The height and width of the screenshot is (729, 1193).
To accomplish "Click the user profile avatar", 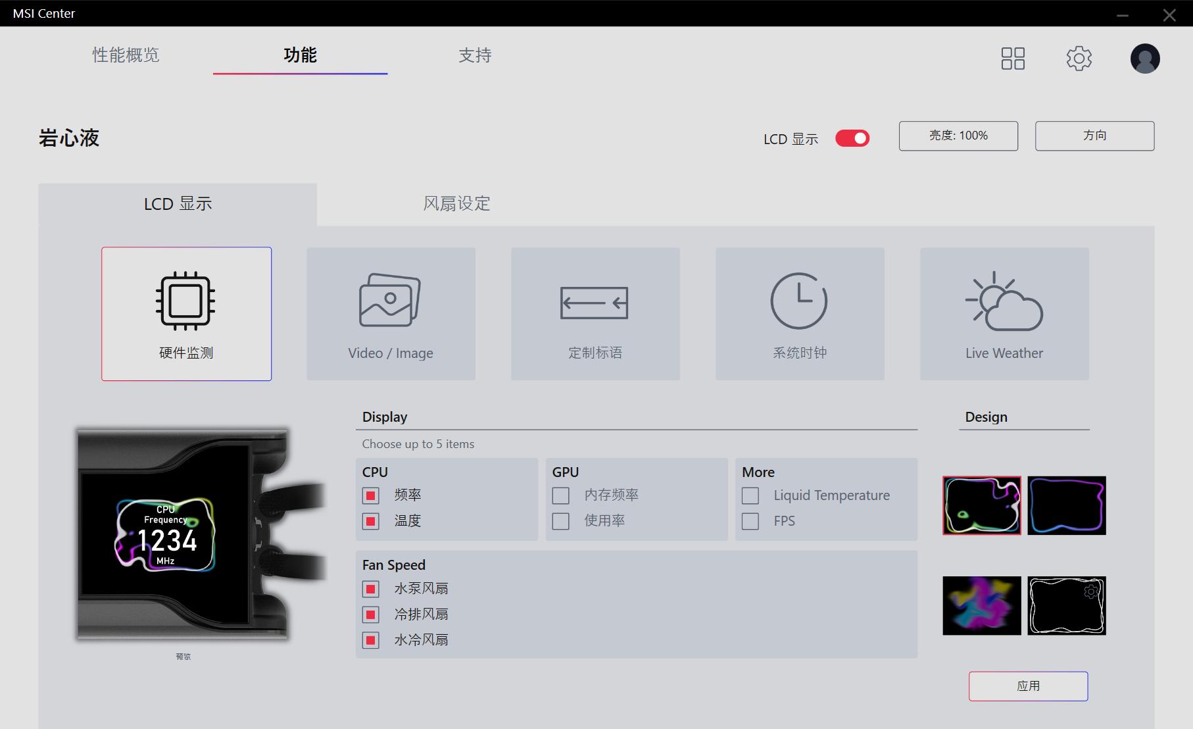I will 1144,58.
